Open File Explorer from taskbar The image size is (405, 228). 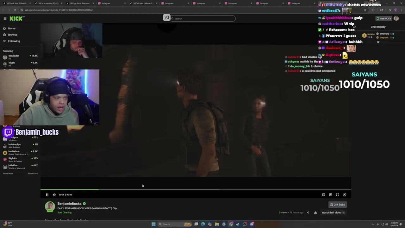tap(217, 224)
